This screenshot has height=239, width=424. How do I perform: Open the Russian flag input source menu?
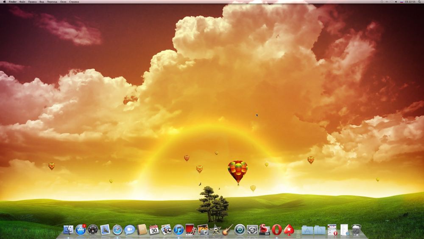tap(402, 2)
